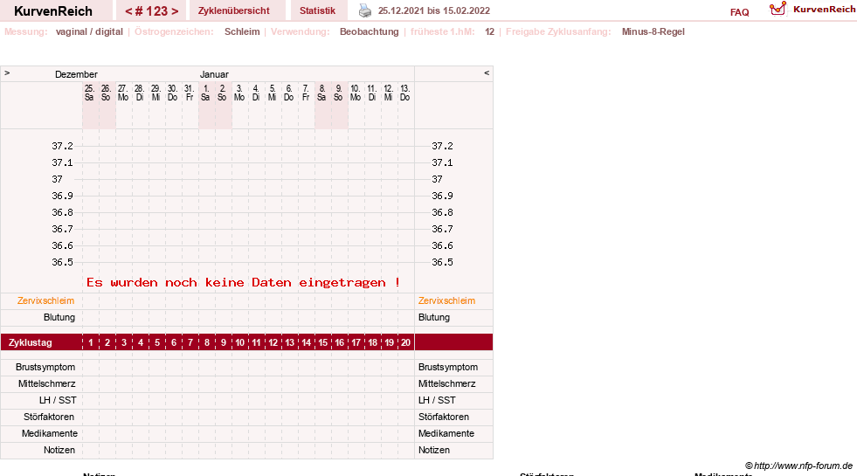The image size is (857, 476).
Task: Click date column 1. Sa in Januar
Action: pyautogui.click(x=205, y=93)
